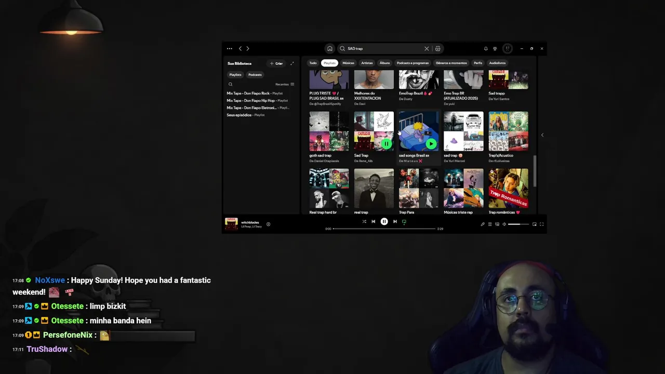Toggle the Playlists library filter chip
Screen dimensions: 665x374
pyautogui.click(x=235, y=75)
